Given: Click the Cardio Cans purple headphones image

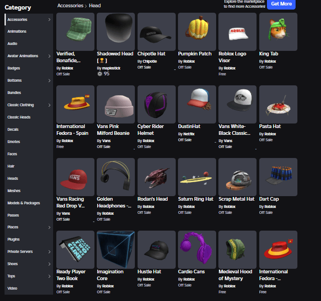Looking at the screenshot, I should click(x=197, y=249).
